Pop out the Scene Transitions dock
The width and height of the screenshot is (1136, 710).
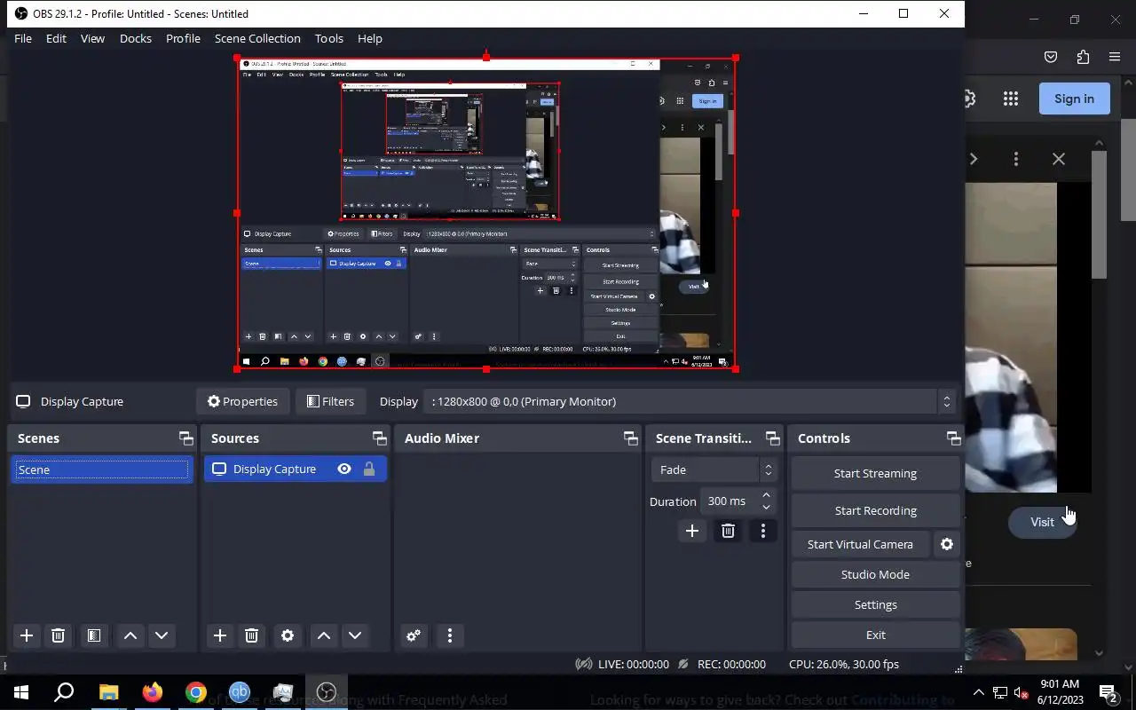pos(773,438)
